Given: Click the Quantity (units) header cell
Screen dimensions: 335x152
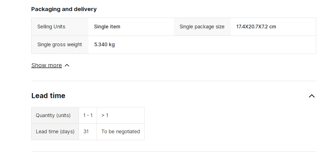Looking at the screenshot, I should [x=55, y=115].
